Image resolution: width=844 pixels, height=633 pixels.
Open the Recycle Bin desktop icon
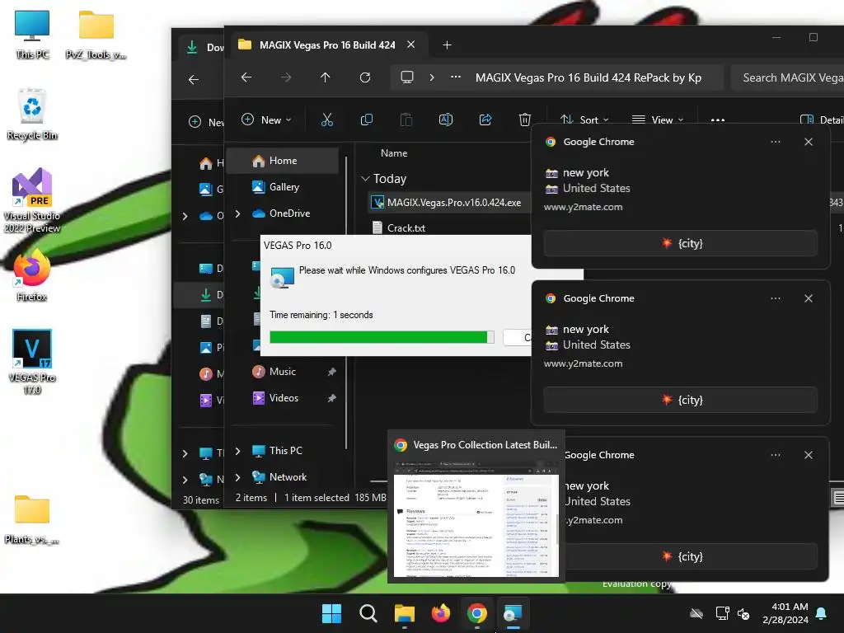coord(32,114)
